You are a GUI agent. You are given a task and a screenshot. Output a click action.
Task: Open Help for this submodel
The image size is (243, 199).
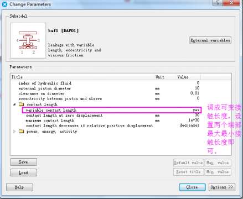click(19, 187)
